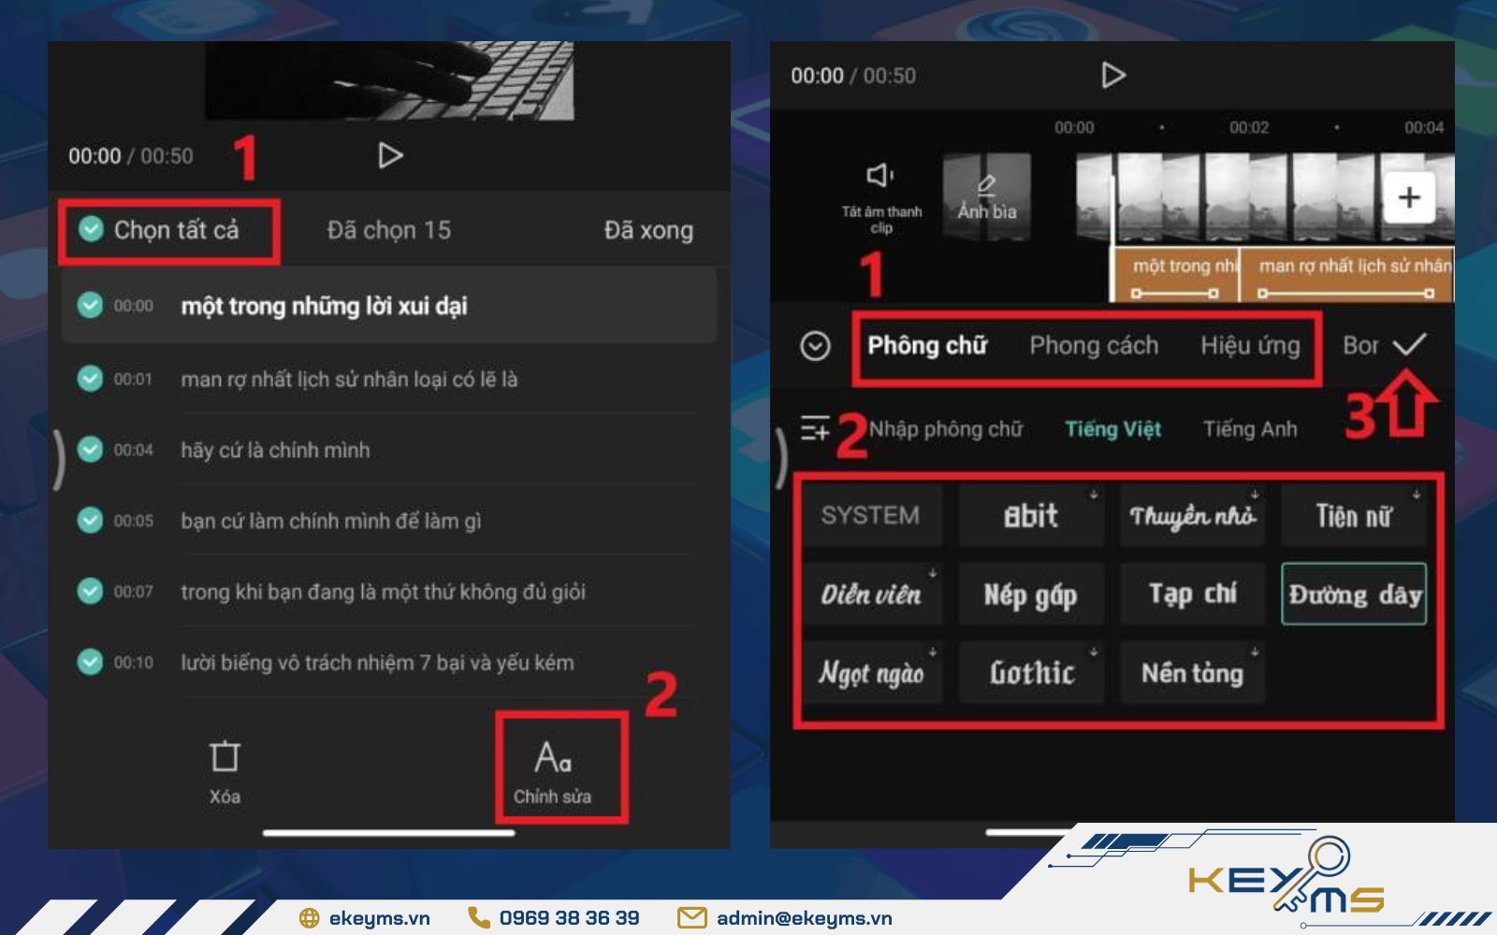Switch to the Phong cách tab
The width and height of the screenshot is (1497, 935).
[1094, 345]
